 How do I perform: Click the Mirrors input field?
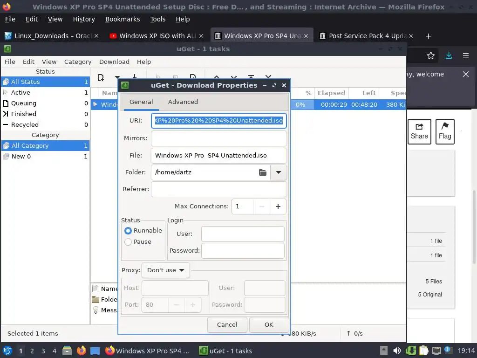pos(219,138)
